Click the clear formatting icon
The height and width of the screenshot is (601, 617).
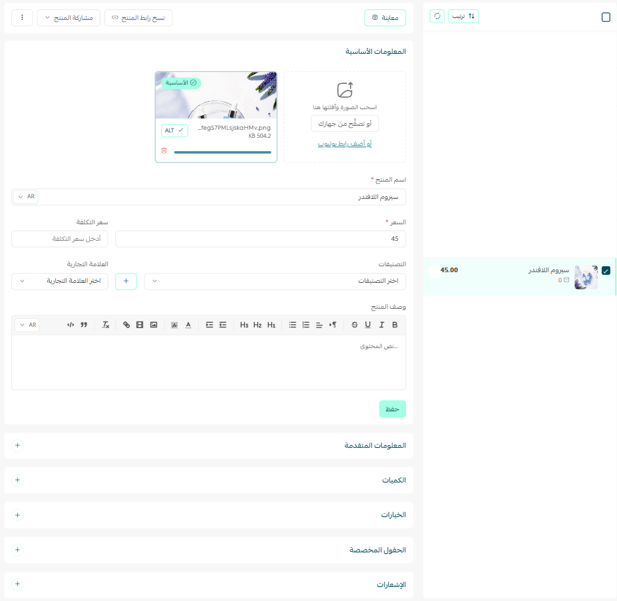pyautogui.click(x=105, y=325)
